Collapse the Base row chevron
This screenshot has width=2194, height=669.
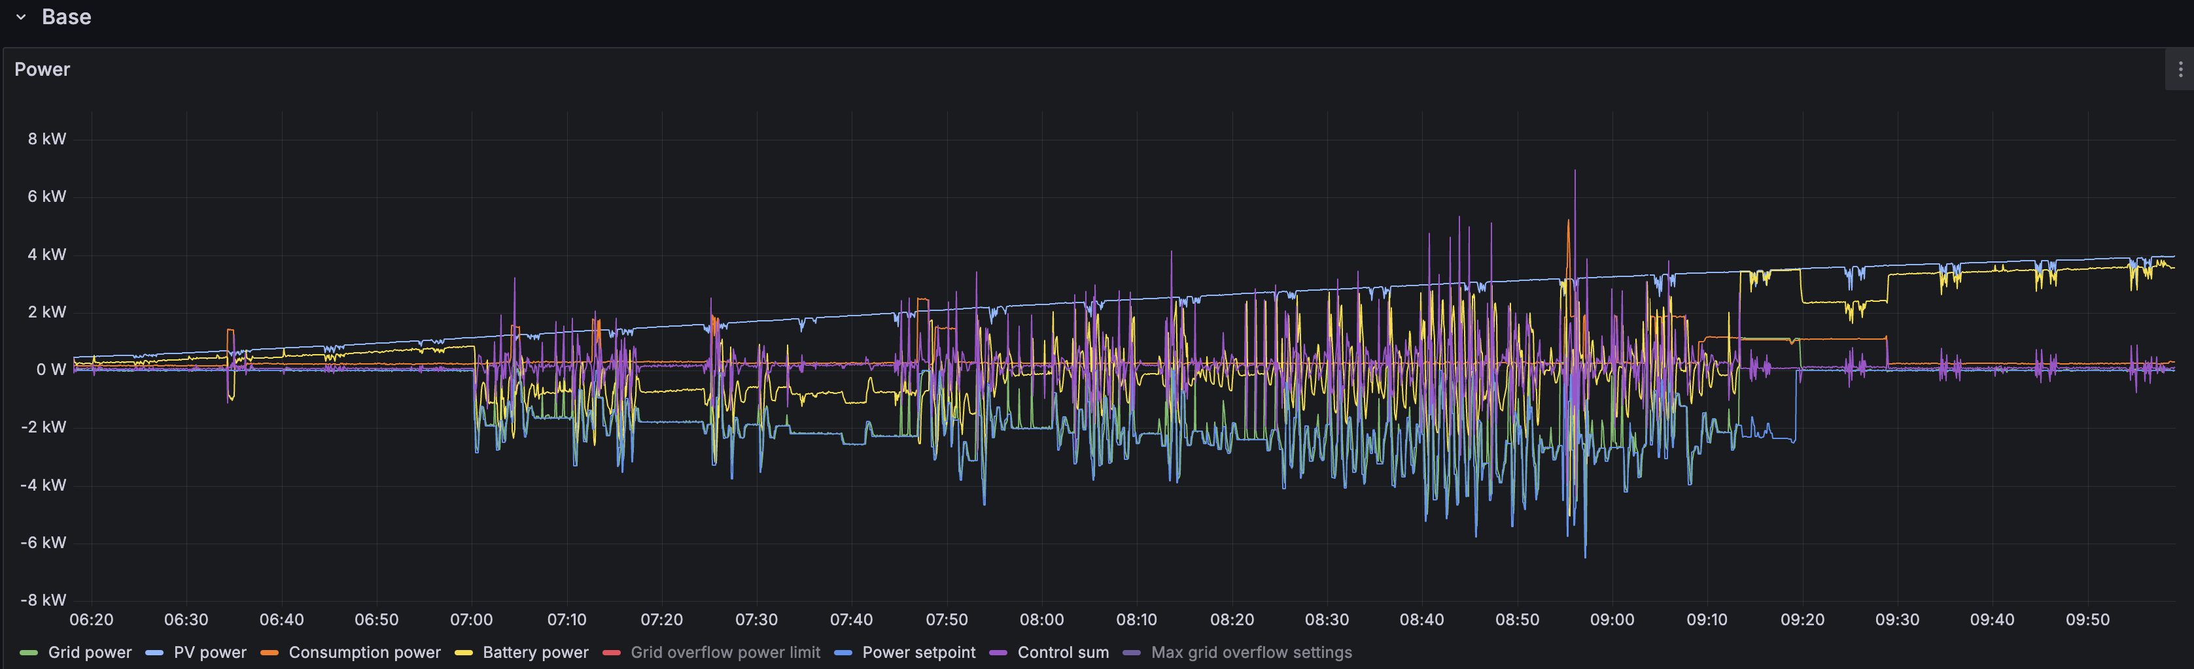click(22, 17)
